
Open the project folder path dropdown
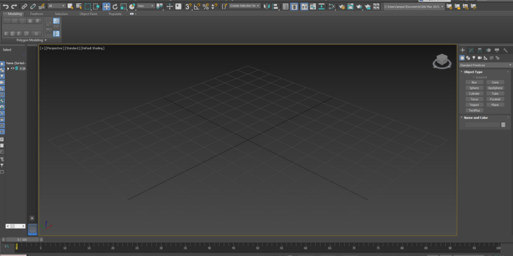coord(414,6)
